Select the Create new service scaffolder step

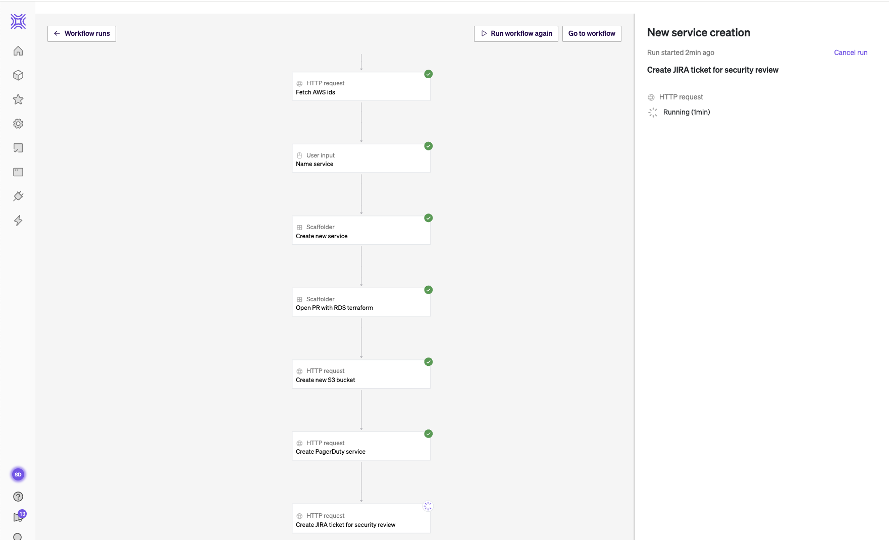(361, 231)
